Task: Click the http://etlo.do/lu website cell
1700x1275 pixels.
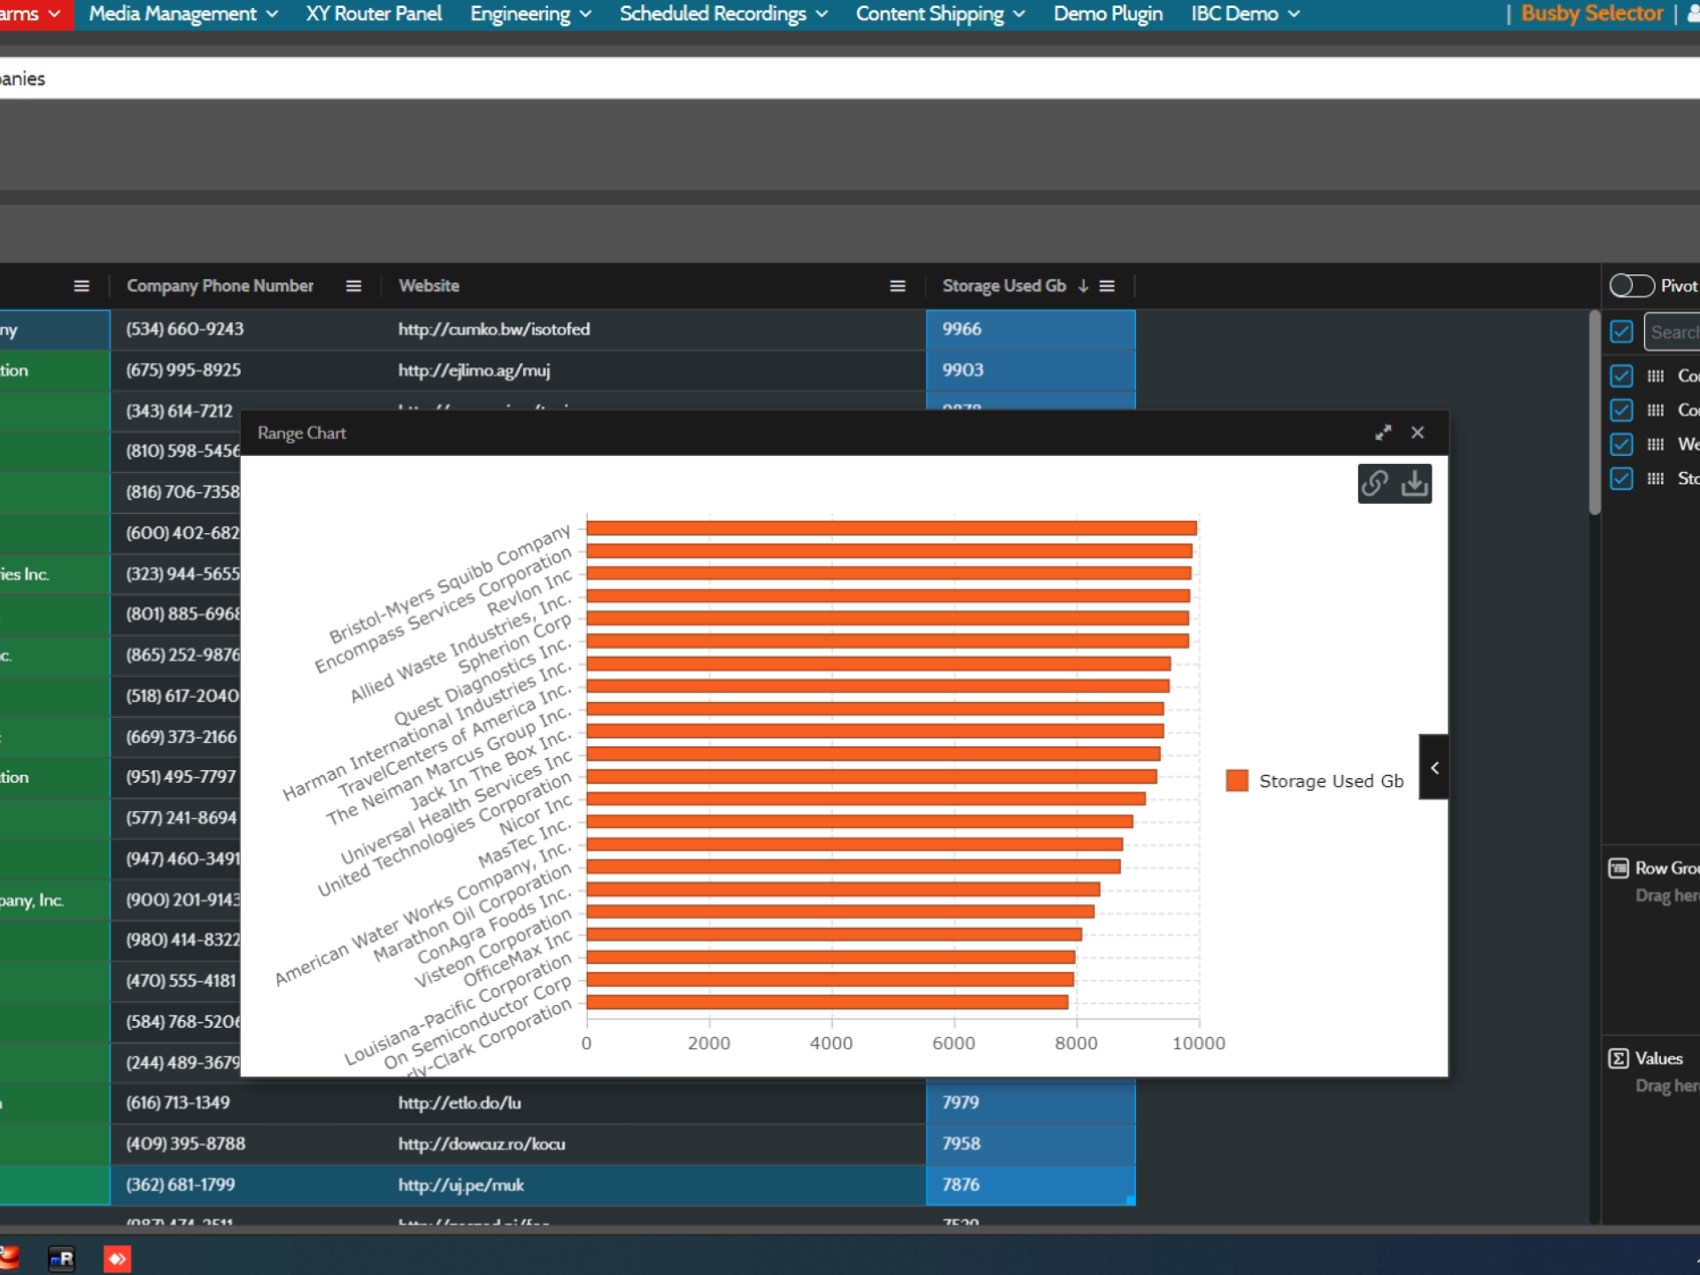Action: [653, 1103]
